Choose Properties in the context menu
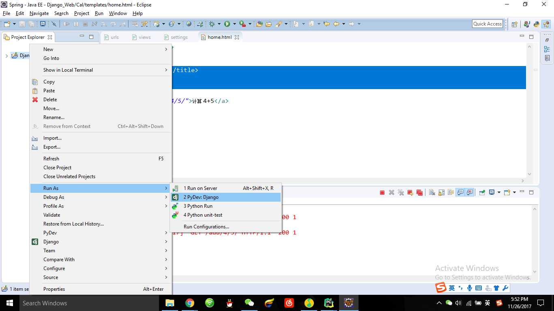Image resolution: width=554 pixels, height=311 pixels. click(x=101, y=289)
